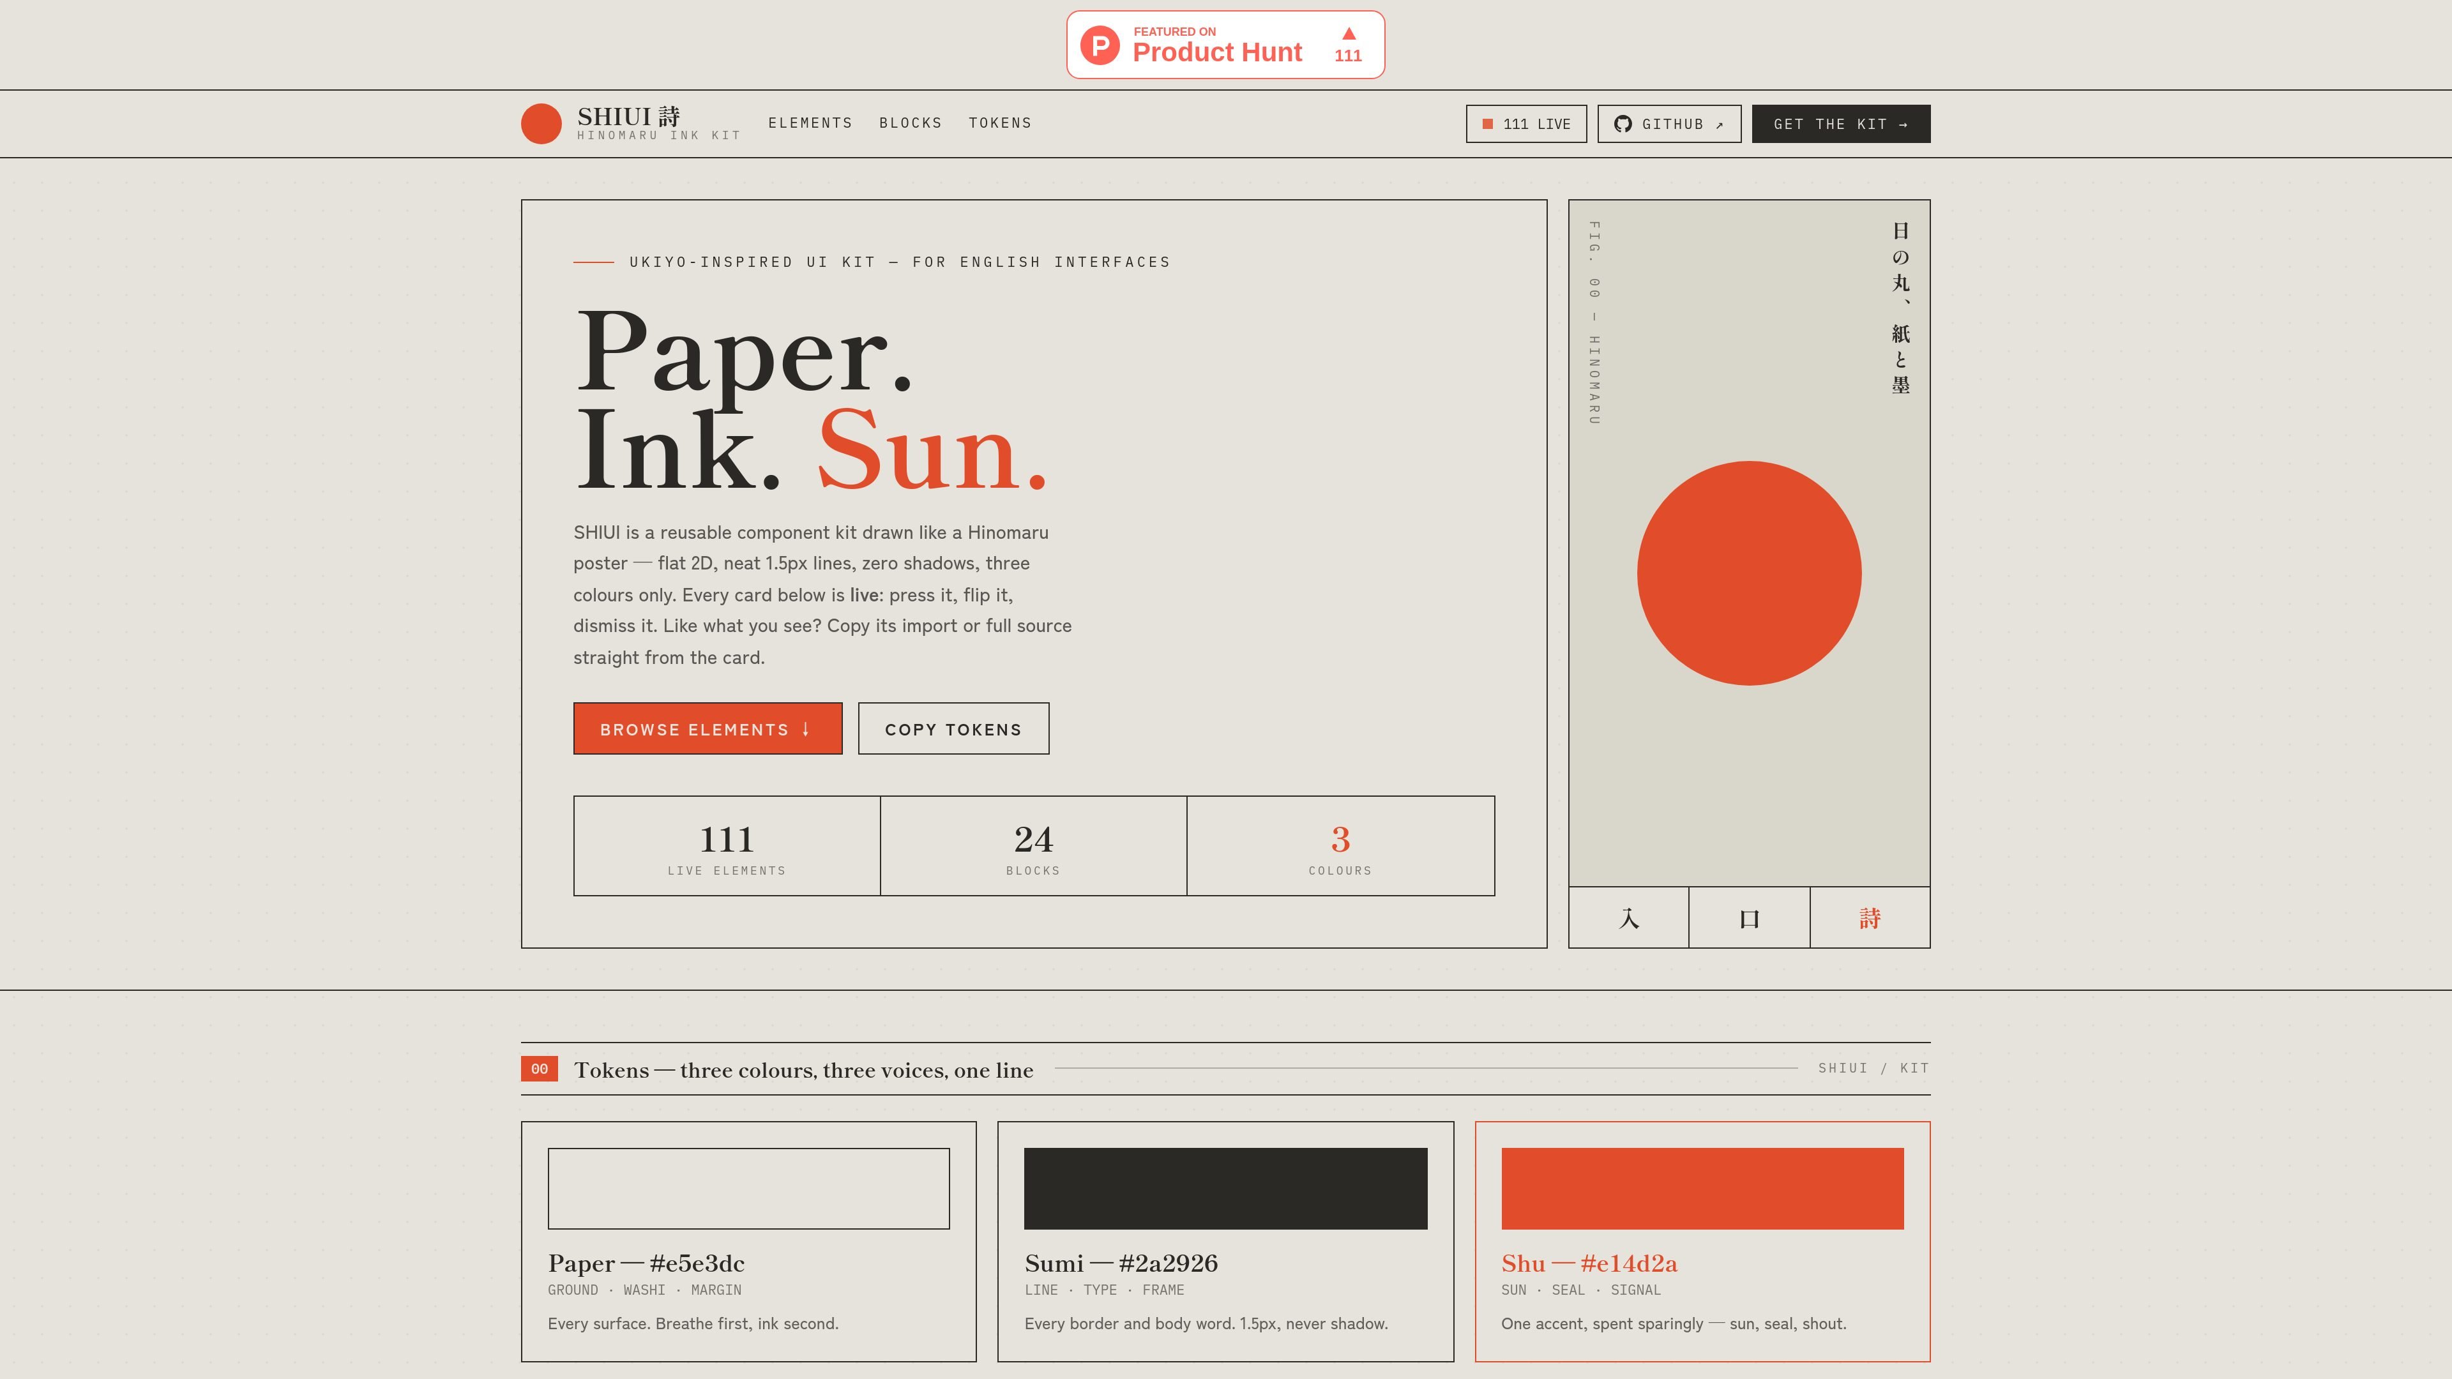
Task: Click the GitHub octocat icon
Action: pyautogui.click(x=1623, y=124)
